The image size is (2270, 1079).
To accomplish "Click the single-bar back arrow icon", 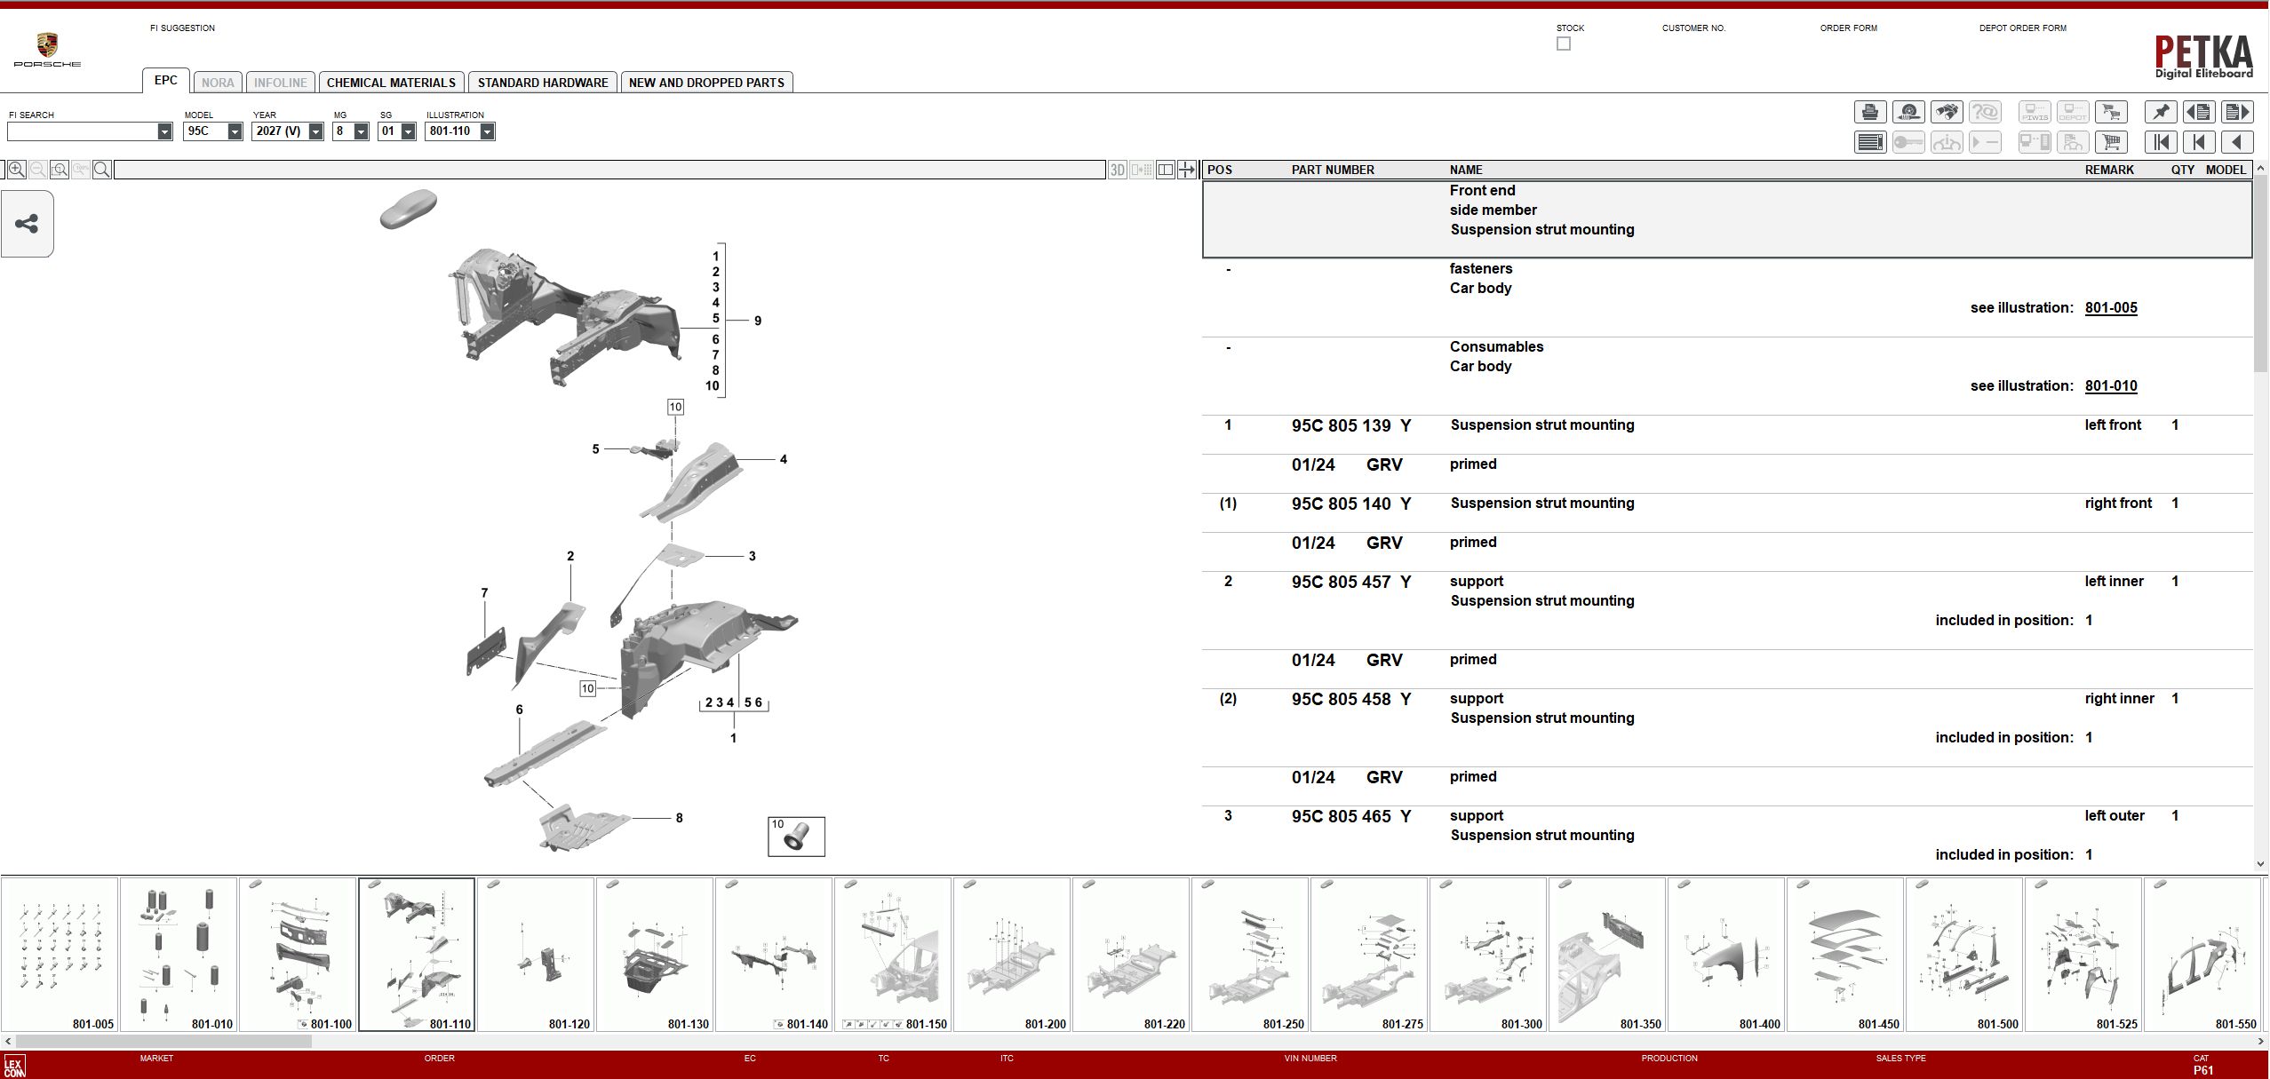I will tap(2199, 142).
